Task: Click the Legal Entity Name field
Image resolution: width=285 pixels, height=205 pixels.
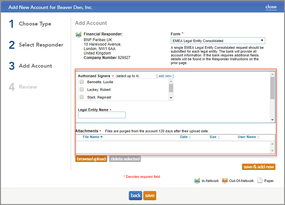Action: click(x=101, y=115)
